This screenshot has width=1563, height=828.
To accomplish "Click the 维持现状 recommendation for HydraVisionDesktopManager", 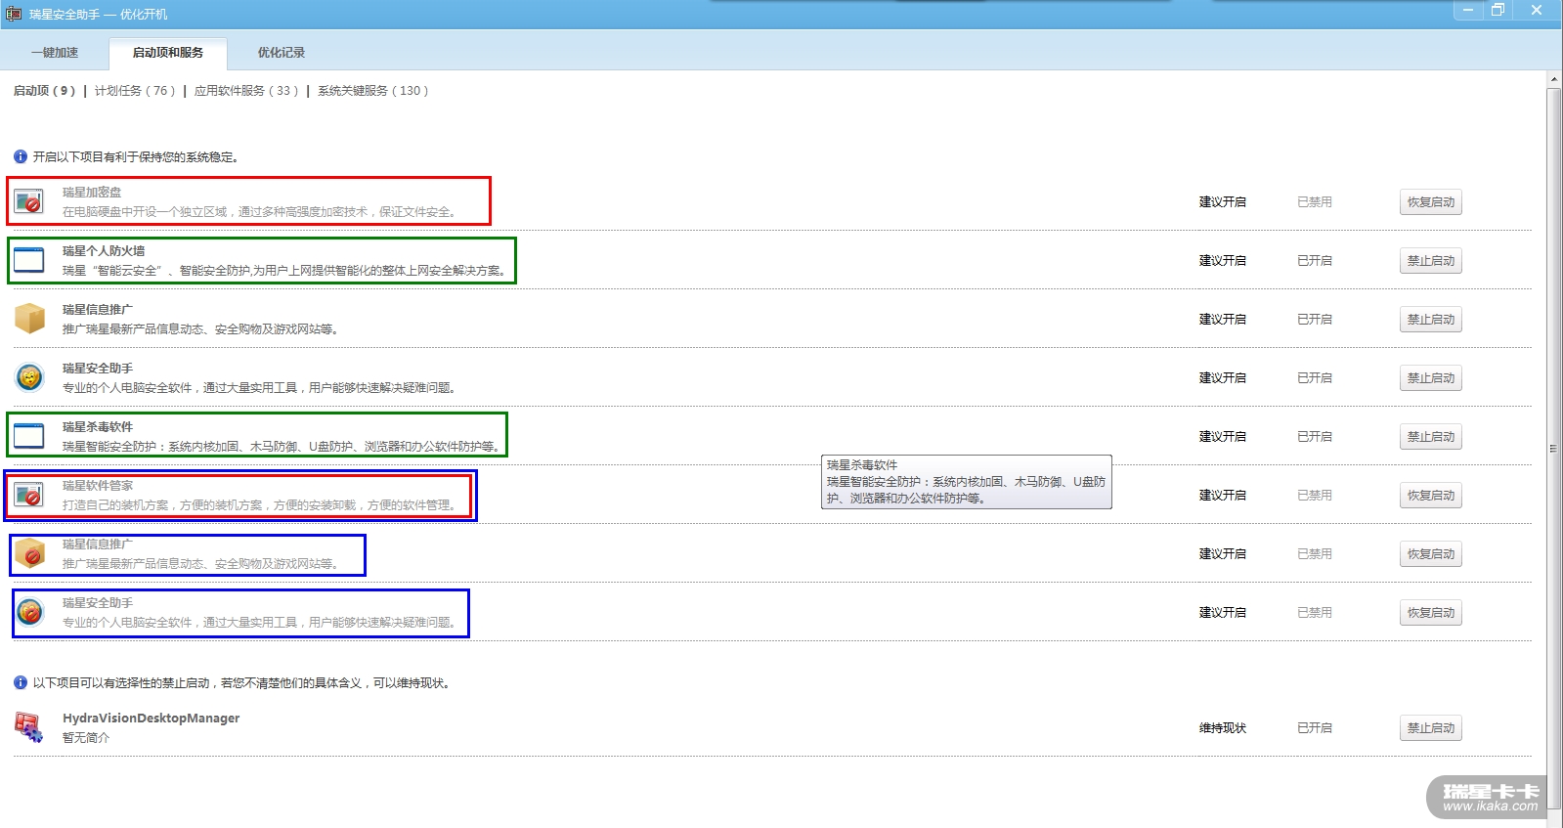I will [x=1223, y=728].
